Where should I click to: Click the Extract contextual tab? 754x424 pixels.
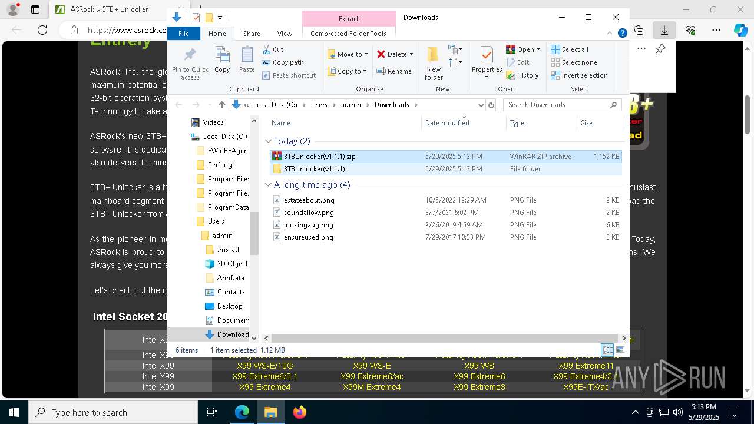tap(349, 18)
